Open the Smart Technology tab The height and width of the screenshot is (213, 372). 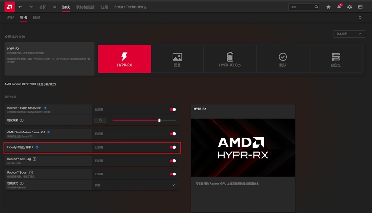130,7
